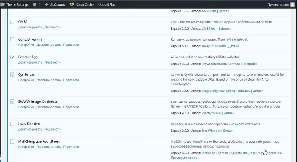The image size is (297, 162).
Task: Open Настройки for MailChimp для WordPress
Action: point(26,147)
